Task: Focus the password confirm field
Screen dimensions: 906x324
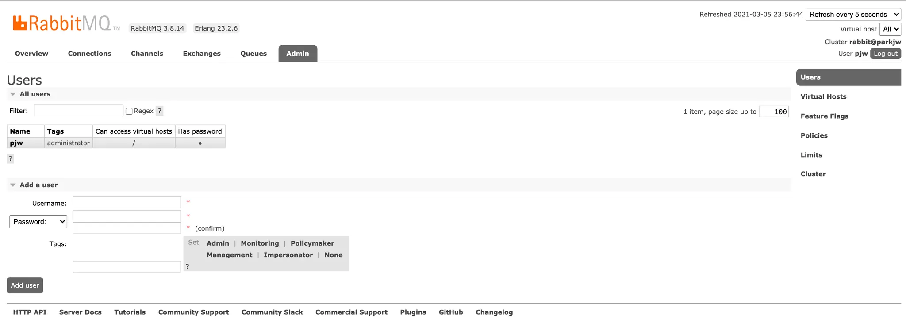Action: click(x=127, y=228)
